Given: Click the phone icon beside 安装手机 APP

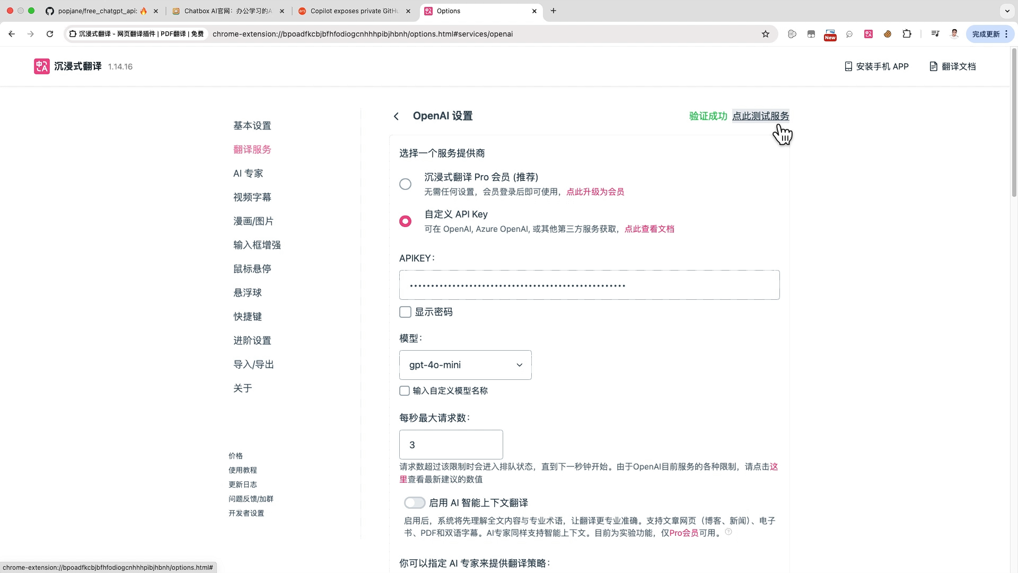Looking at the screenshot, I should [x=848, y=66].
